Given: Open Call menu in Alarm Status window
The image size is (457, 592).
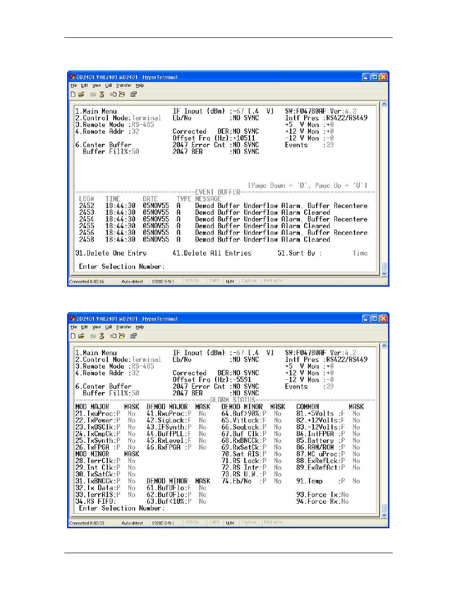Looking at the screenshot, I should [108, 327].
